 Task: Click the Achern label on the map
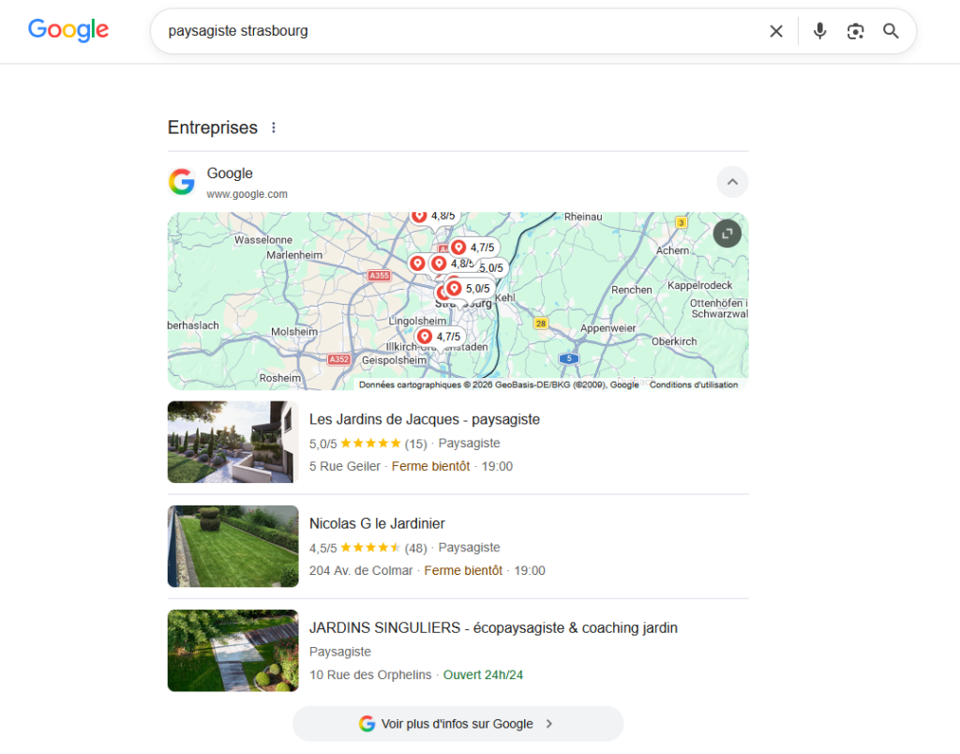(x=672, y=250)
